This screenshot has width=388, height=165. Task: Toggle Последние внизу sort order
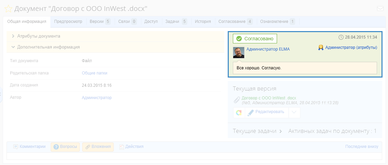pos(362,147)
